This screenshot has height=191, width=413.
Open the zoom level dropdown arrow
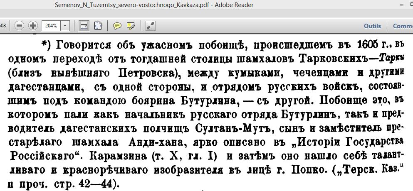65,26
